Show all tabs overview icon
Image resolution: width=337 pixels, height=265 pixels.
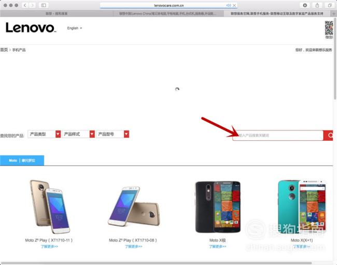(x=330, y=5)
